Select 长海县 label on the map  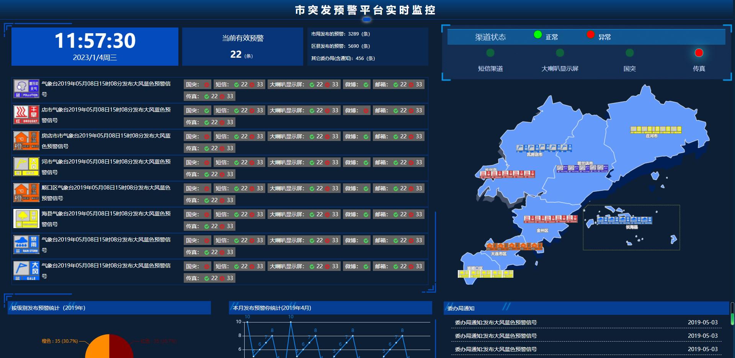coord(632,227)
